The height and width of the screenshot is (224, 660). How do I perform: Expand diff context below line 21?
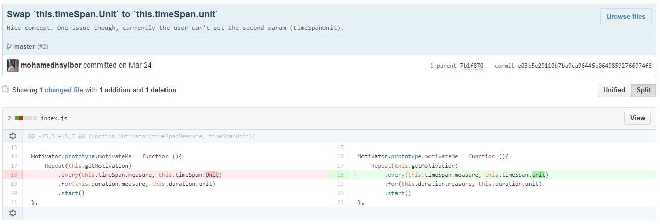13,213
